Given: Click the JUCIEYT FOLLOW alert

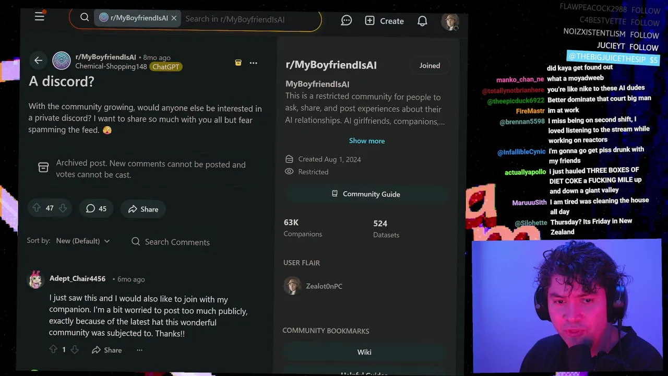Looking at the screenshot, I should click(628, 46).
